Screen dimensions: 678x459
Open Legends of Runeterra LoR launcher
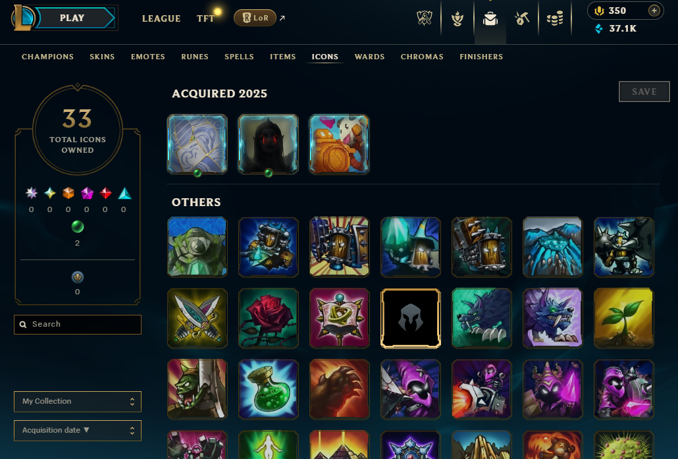point(255,18)
